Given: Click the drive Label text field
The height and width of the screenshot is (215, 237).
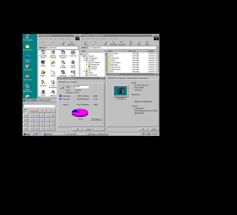Looking at the screenshot, I should click(x=82, y=87).
